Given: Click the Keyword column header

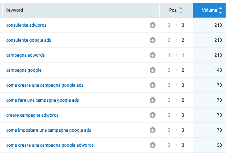Looking at the screenshot, I should click(14, 10).
